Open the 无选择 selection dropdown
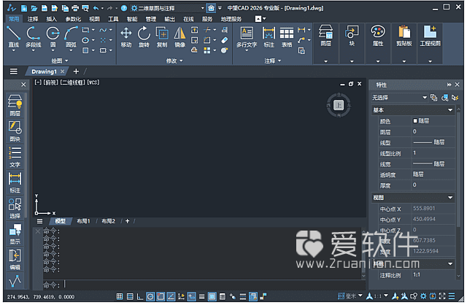 click(x=399, y=97)
